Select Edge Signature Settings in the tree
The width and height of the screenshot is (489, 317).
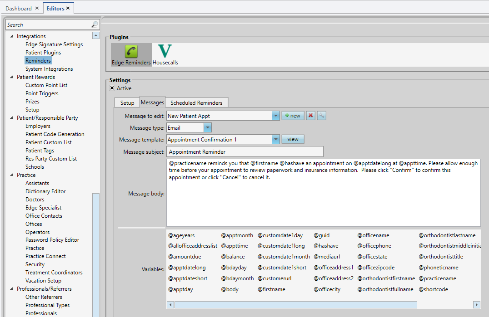coord(54,44)
